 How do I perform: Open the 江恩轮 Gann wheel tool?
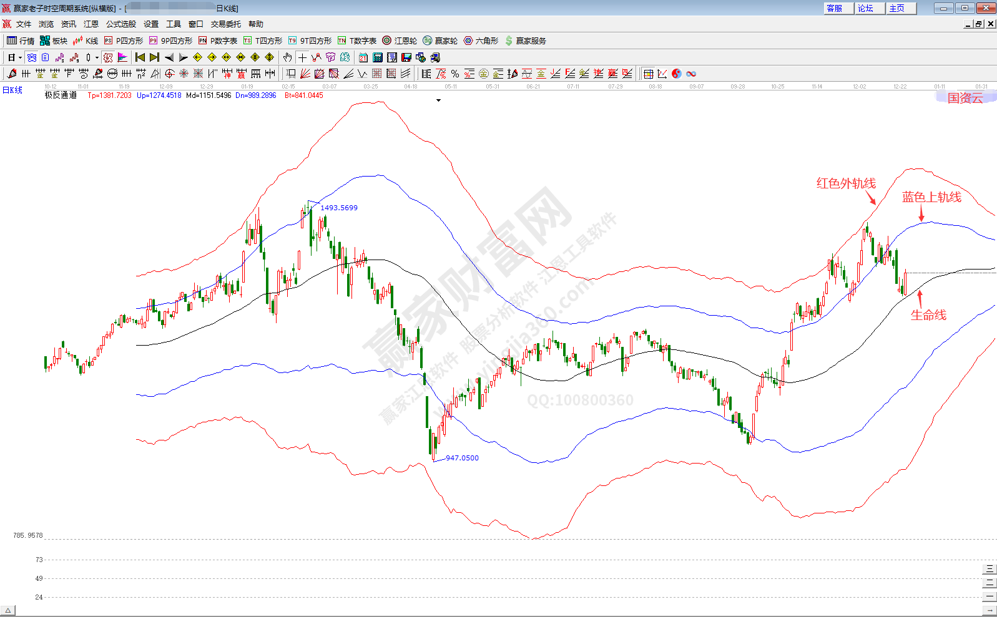click(400, 41)
